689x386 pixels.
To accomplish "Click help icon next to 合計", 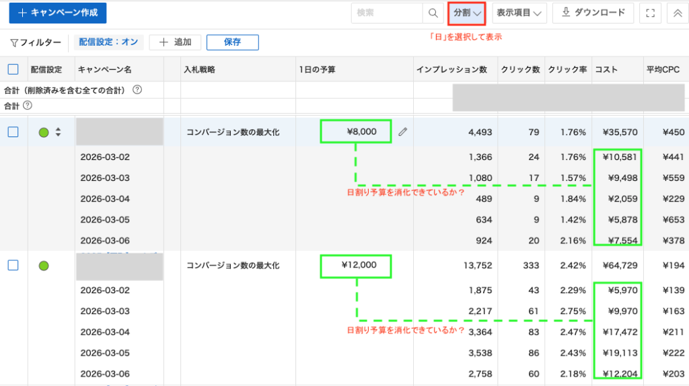I will point(27,106).
